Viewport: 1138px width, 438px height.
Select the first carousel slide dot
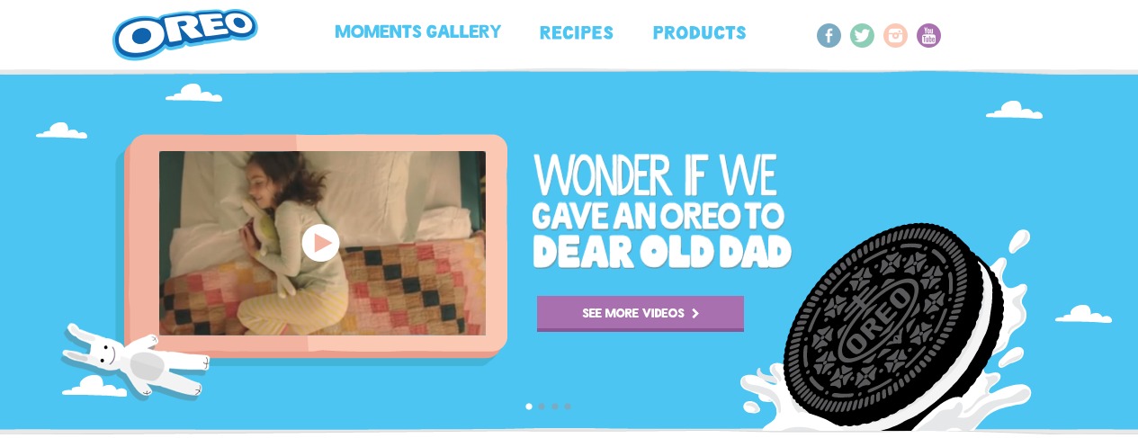529,407
